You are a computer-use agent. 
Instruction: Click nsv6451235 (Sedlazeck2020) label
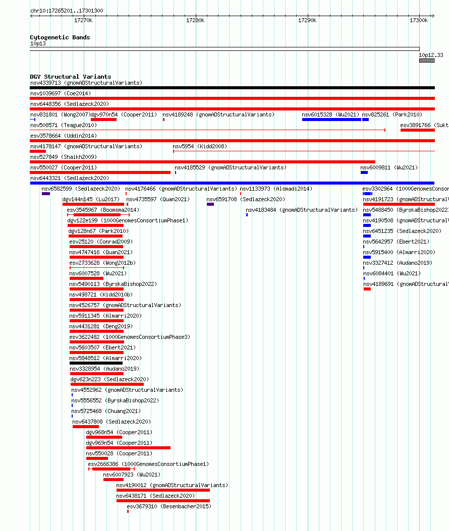(402, 231)
